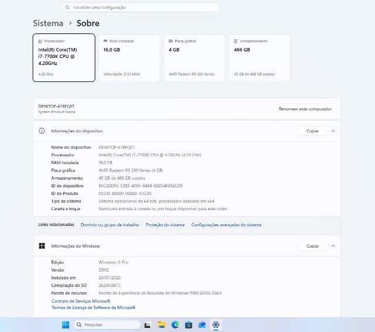Copy the Windows information
This screenshot has height=332, width=375.
pos(312,246)
